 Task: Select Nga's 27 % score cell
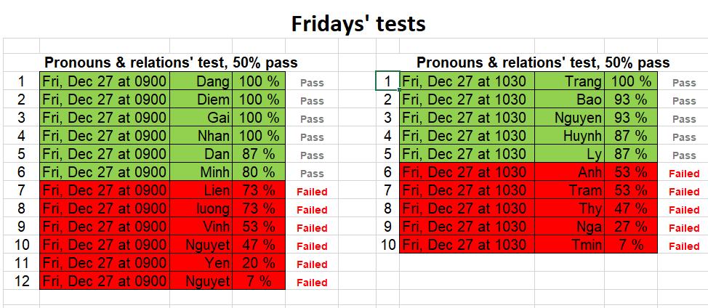pyautogui.click(x=631, y=226)
